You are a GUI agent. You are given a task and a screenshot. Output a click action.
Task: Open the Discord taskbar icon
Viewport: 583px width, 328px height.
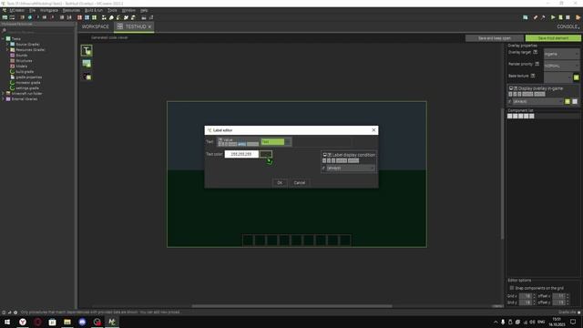pyautogui.click(x=82, y=322)
